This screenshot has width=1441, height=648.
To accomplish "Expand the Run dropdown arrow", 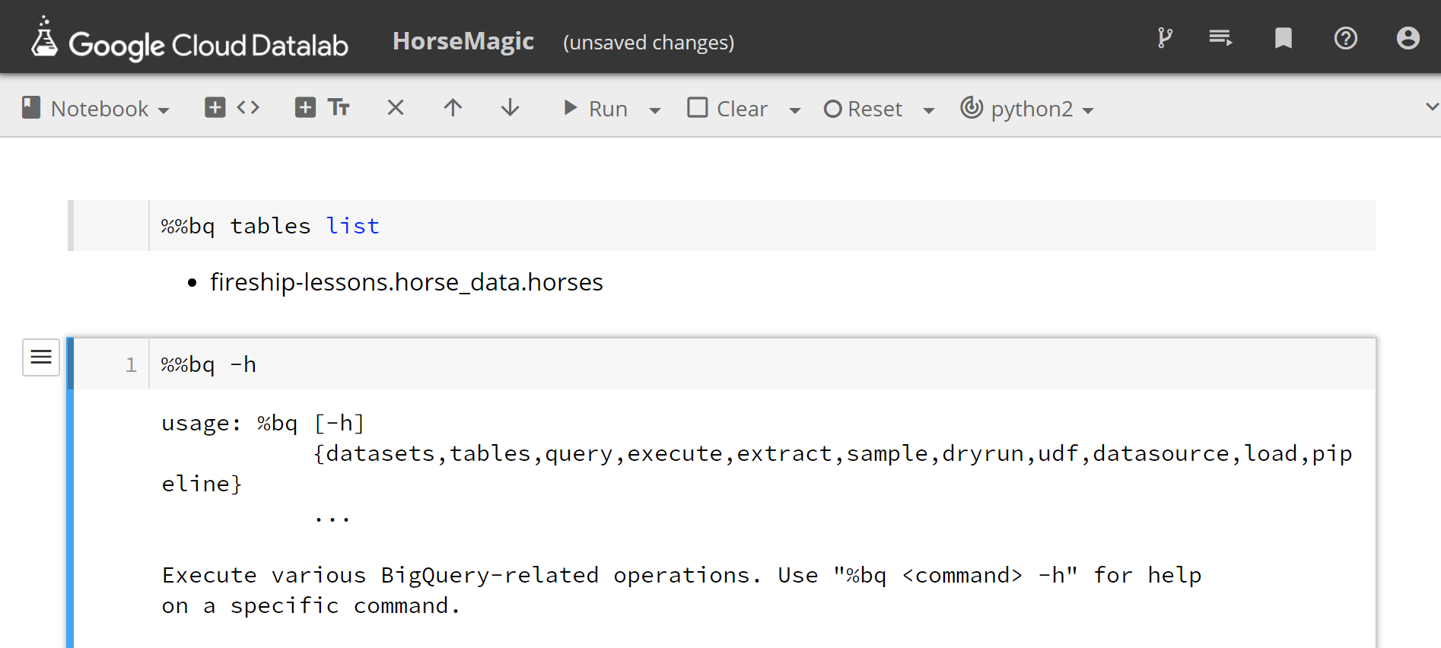I will [x=655, y=110].
